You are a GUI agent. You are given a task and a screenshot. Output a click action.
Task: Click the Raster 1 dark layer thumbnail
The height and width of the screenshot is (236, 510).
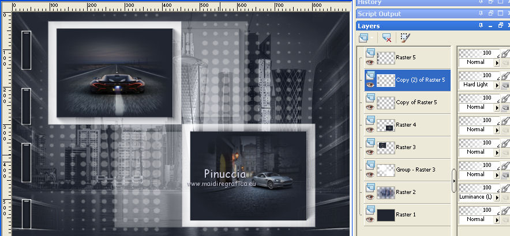[386, 215]
